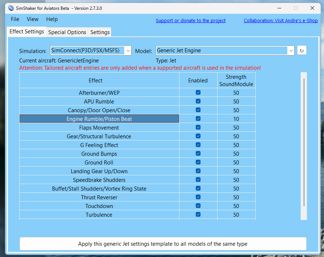Select G Feeling Effect name cell

99,145
